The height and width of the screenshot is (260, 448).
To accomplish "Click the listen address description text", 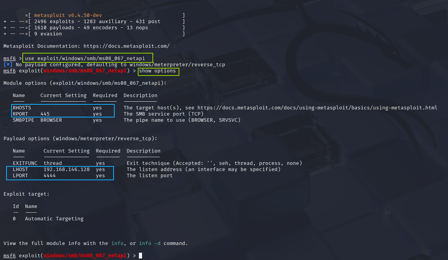I will (x=204, y=169).
